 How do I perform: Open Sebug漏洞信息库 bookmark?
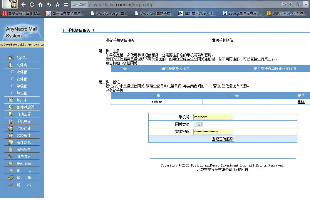[x=242, y=13]
